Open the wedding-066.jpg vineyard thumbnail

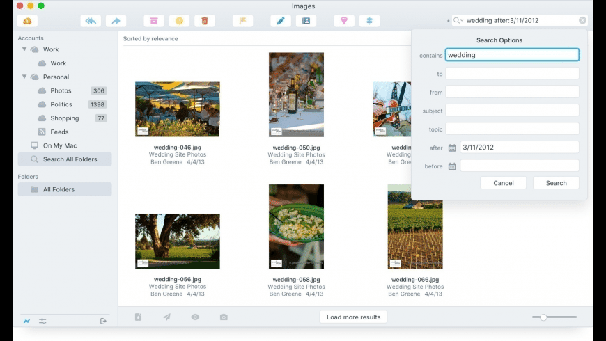[415, 235]
